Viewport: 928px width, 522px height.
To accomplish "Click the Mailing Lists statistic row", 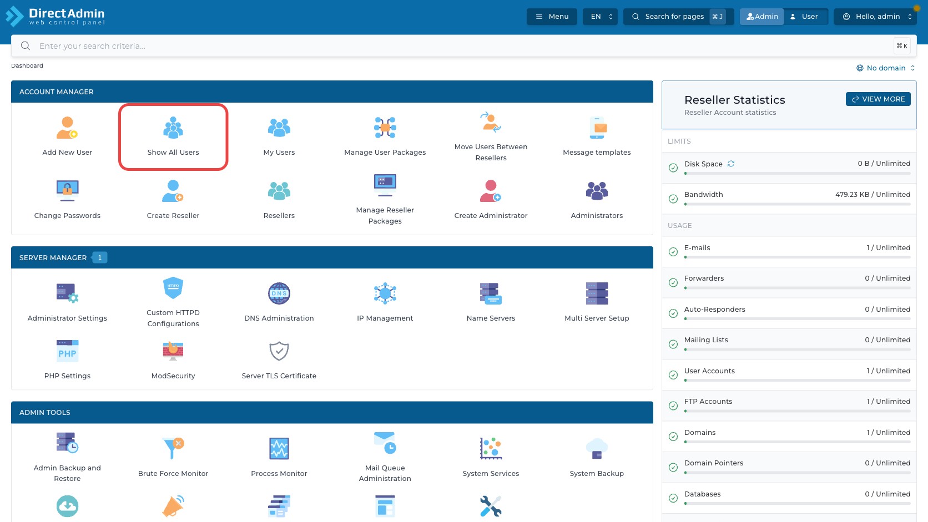I will (789, 344).
